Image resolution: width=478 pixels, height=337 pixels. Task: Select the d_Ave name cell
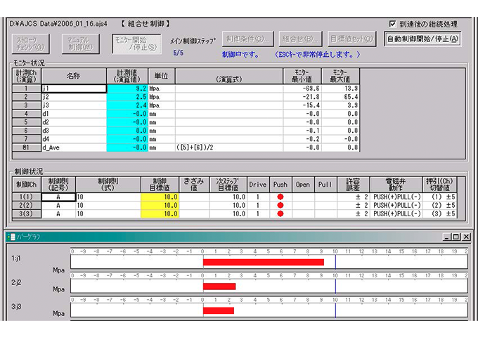pyautogui.click(x=74, y=147)
